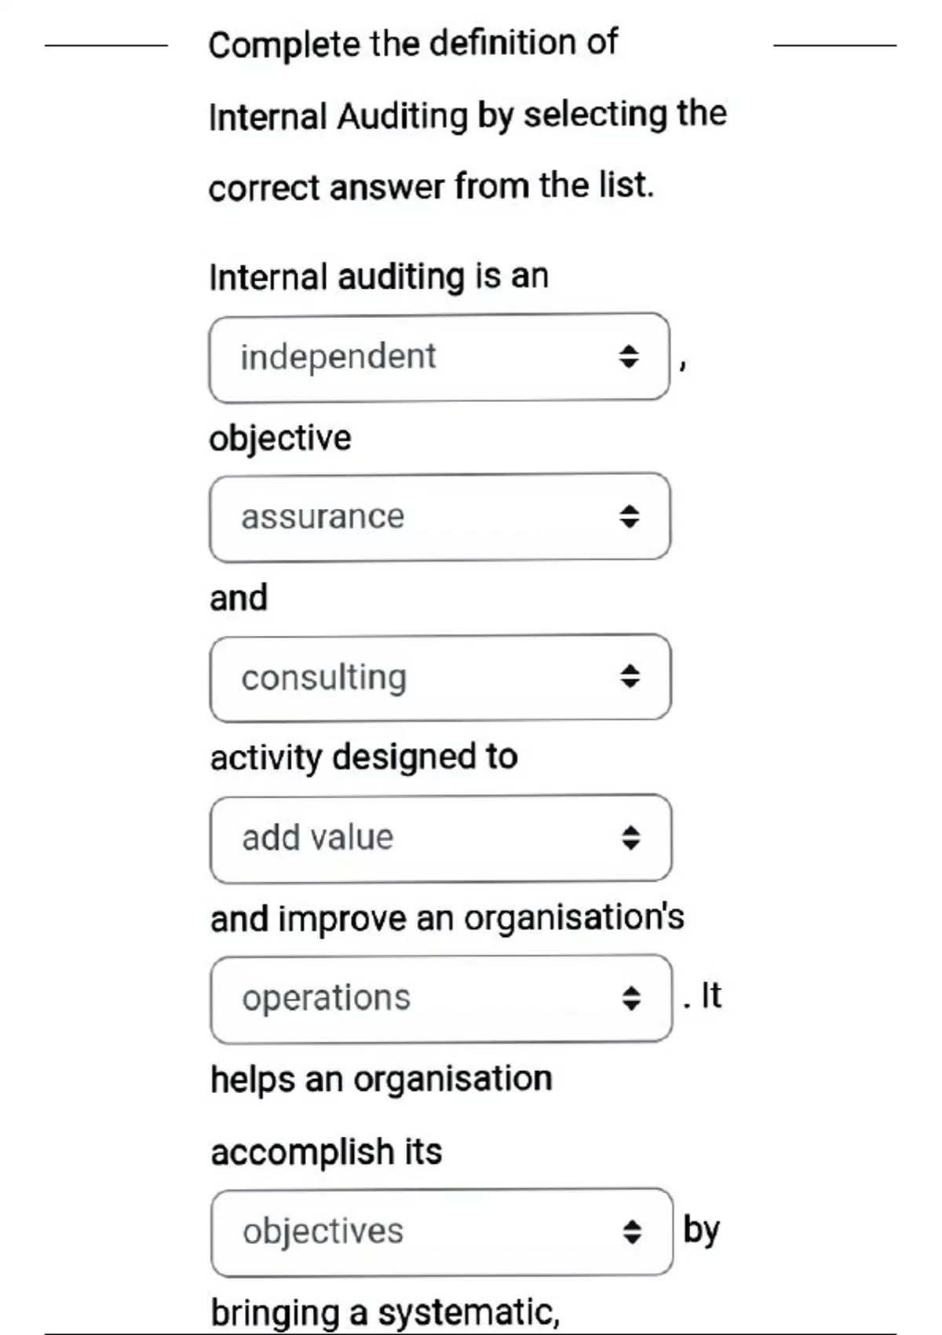Click the 'and improve an organisation's' text
This screenshot has height=1335, width=942.
(x=447, y=918)
